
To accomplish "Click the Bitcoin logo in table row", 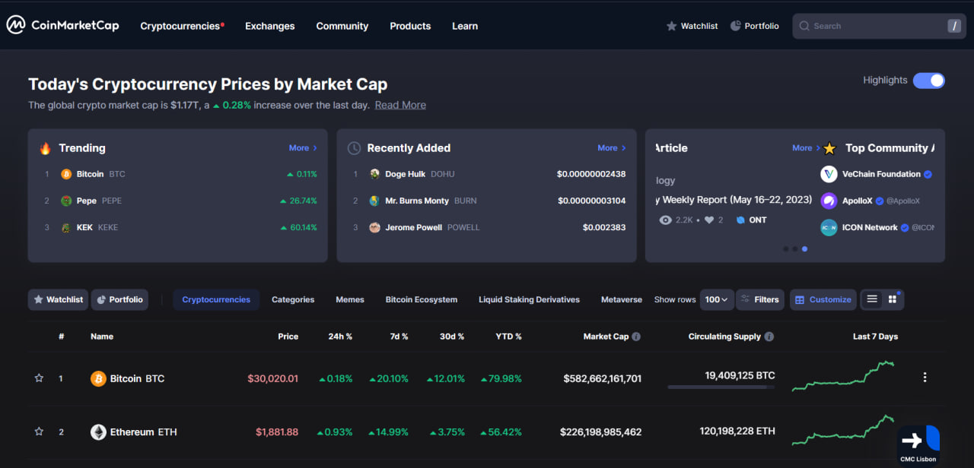I will pyautogui.click(x=98, y=378).
